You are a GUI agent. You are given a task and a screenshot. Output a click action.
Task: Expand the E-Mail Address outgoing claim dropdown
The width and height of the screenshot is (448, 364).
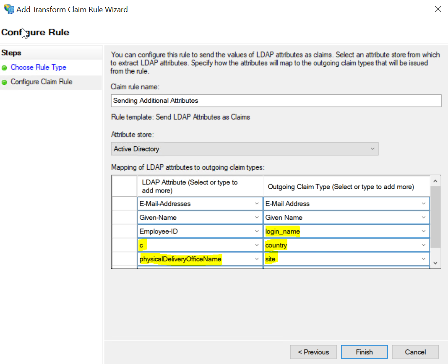[x=423, y=204]
